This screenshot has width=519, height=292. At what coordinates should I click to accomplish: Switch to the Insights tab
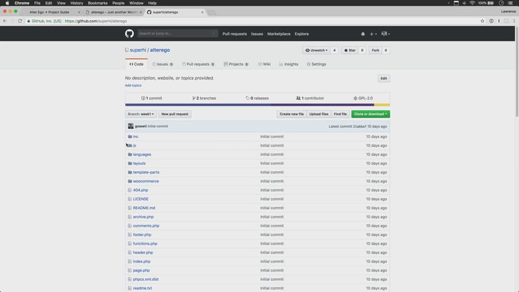[x=288, y=64]
